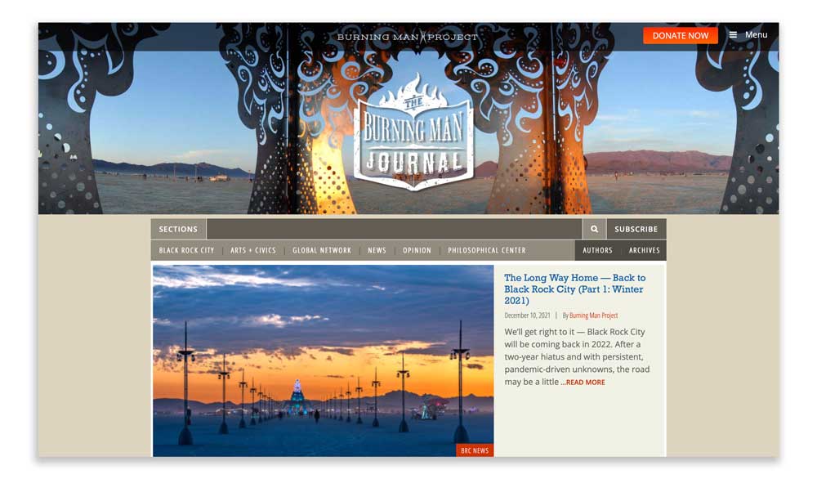The width and height of the screenshot is (817, 479).
Task: Open the Black Rock City section
Action: point(186,250)
